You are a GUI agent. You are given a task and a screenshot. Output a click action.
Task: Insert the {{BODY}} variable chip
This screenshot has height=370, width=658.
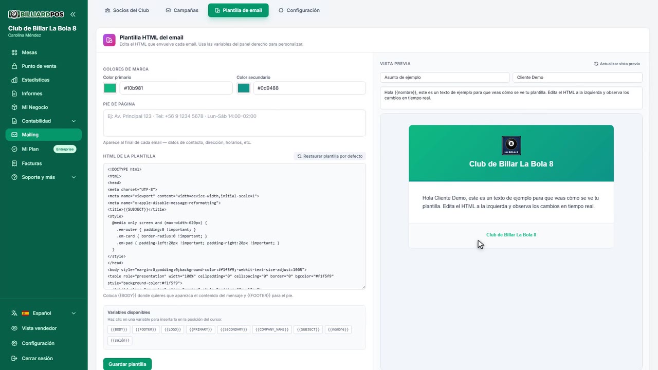119,329
